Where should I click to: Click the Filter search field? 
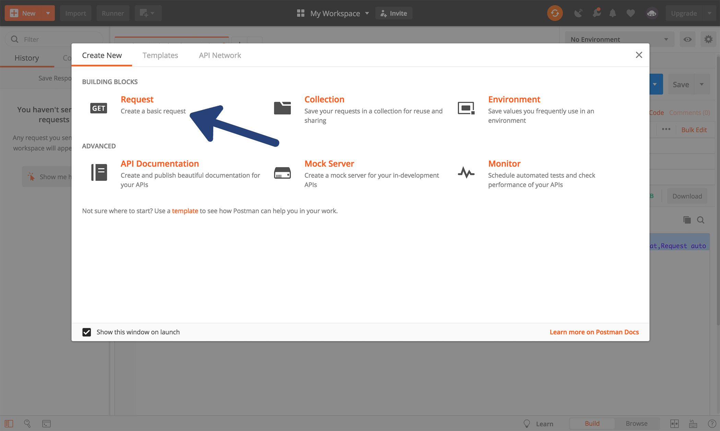click(54, 39)
